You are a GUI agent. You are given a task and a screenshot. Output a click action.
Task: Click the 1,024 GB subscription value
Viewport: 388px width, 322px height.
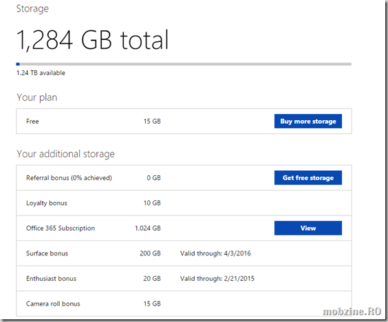tap(148, 228)
